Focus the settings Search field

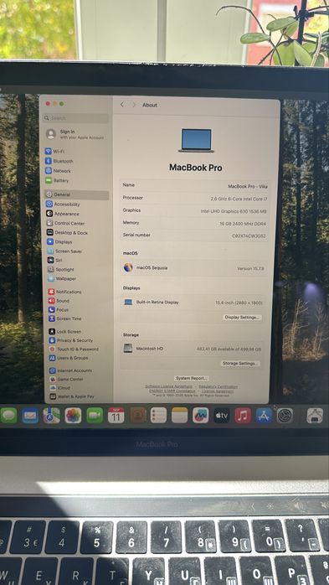pyautogui.click(x=75, y=118)
